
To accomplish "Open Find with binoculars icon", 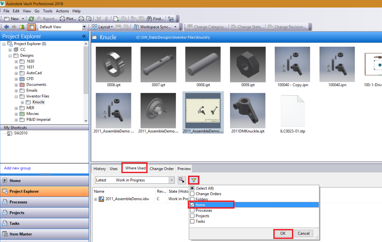I will tap(149, 19).
